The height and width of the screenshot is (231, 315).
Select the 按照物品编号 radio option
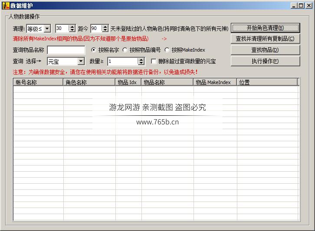[x=125, y=50]
